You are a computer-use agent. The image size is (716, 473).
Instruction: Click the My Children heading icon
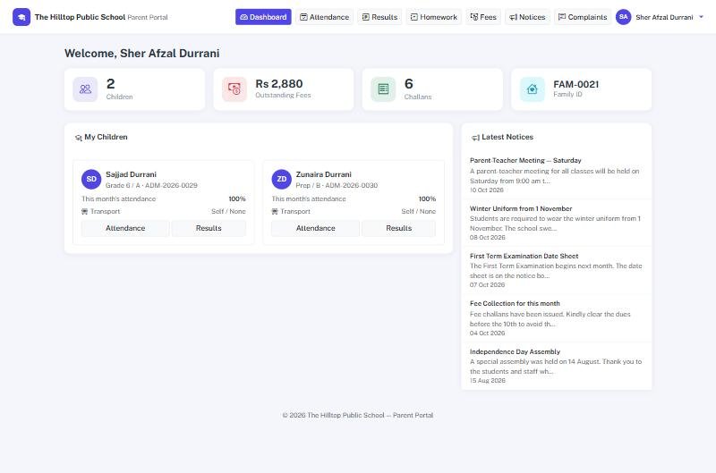coord(79,138)
